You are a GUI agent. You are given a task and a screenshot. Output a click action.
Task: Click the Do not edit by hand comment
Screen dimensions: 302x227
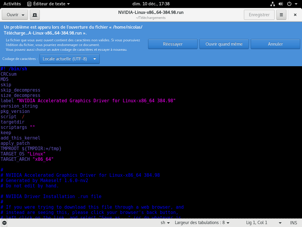(x=30, y=186)
